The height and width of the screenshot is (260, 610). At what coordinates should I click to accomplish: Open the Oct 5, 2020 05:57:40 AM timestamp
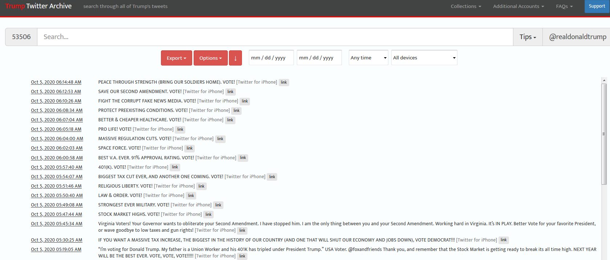(x=57, y=167)
